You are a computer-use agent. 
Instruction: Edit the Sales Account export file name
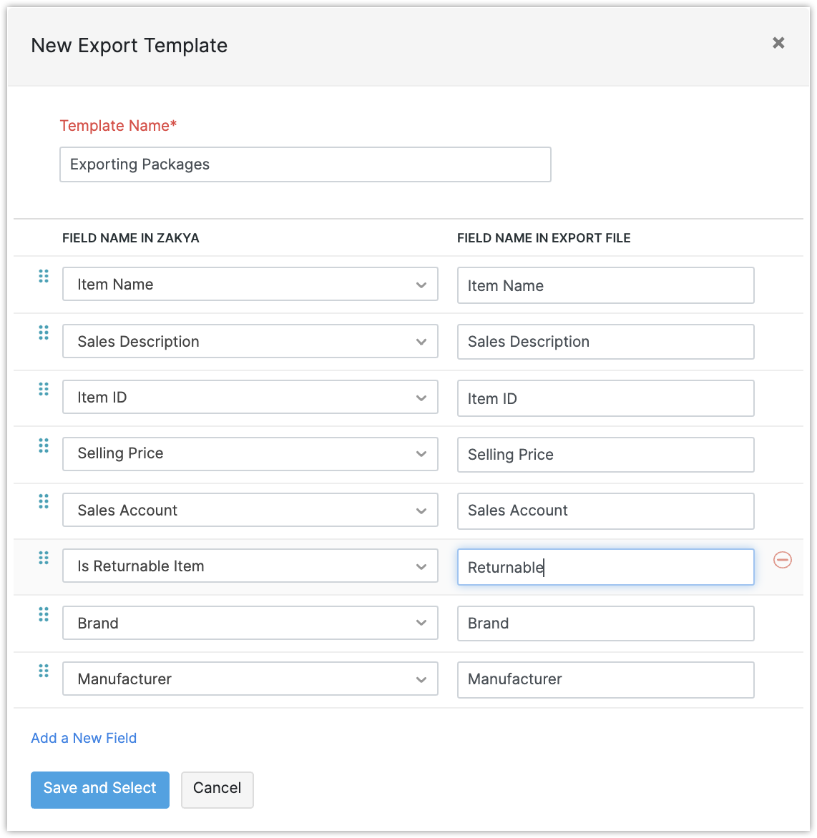(605, 511)
